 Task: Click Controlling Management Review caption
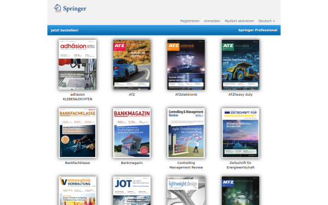[x=186, y=165]
